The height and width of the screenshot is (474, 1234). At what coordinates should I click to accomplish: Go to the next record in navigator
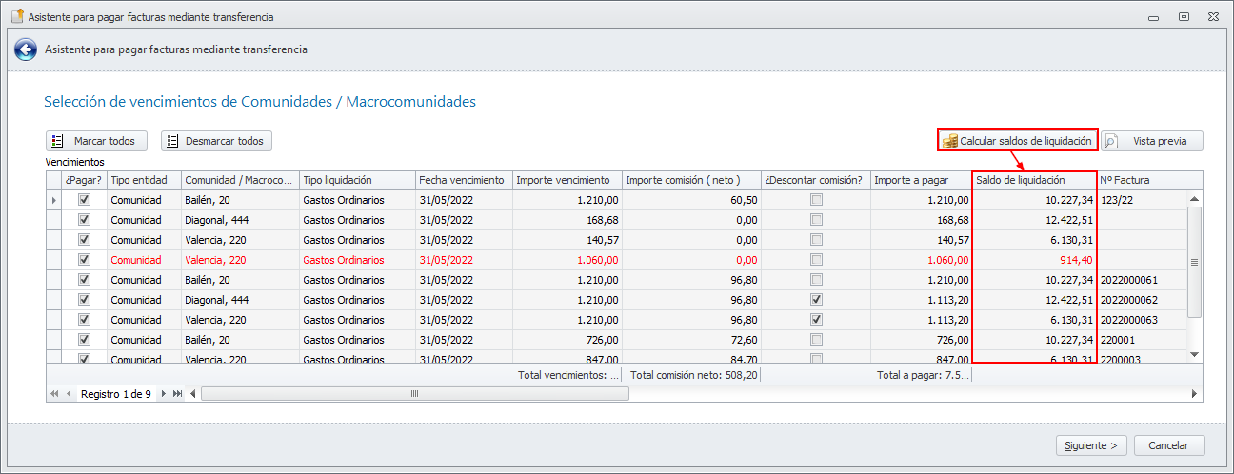tap(163, 393)
